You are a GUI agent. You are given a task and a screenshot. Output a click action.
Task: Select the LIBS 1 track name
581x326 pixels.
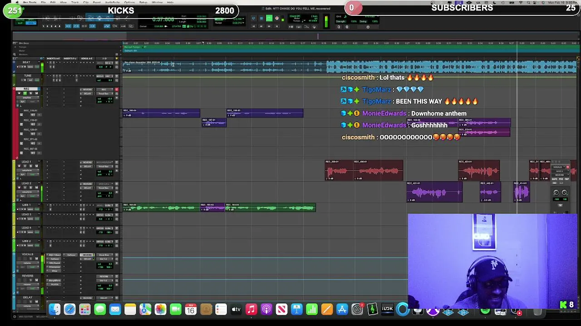point(26,205)
